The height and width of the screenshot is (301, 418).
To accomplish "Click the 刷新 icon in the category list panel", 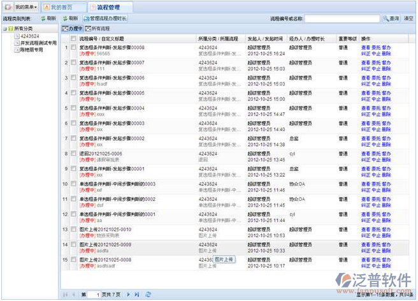I will click(47, 19).
